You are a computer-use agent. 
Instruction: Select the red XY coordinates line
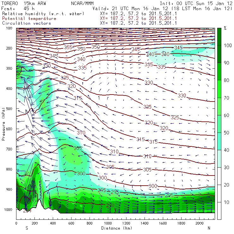[x=138, y=19]
